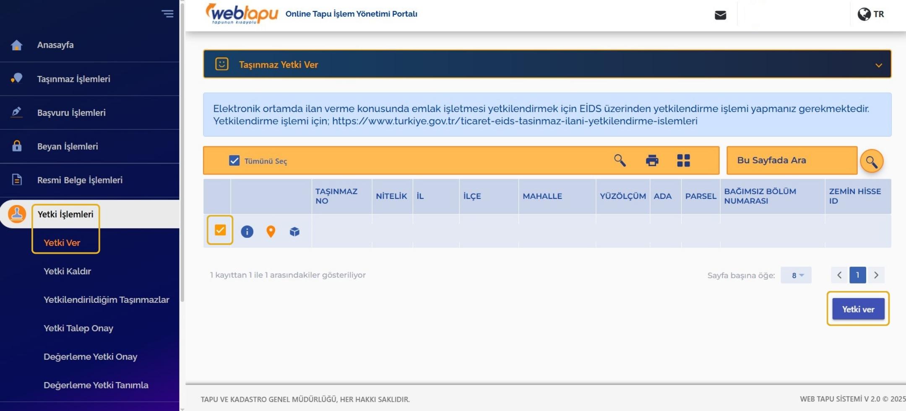
Task: Open the 3D cube icon on the row
Action: 294,231
